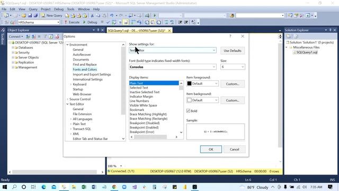339x191 pixels.
Task: Expand the Source Control node in Options
Action: [x=67, y=99]
